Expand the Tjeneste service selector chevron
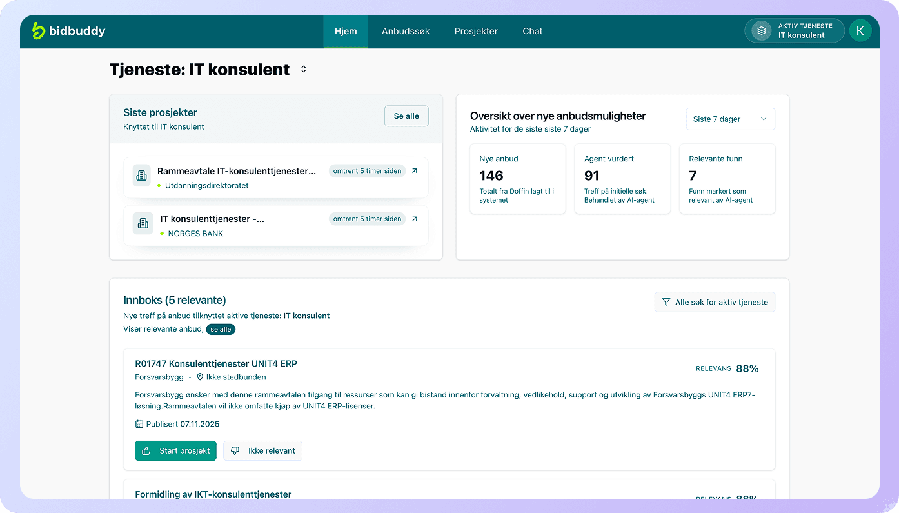 pyautogui.click(x=304, y=69)
